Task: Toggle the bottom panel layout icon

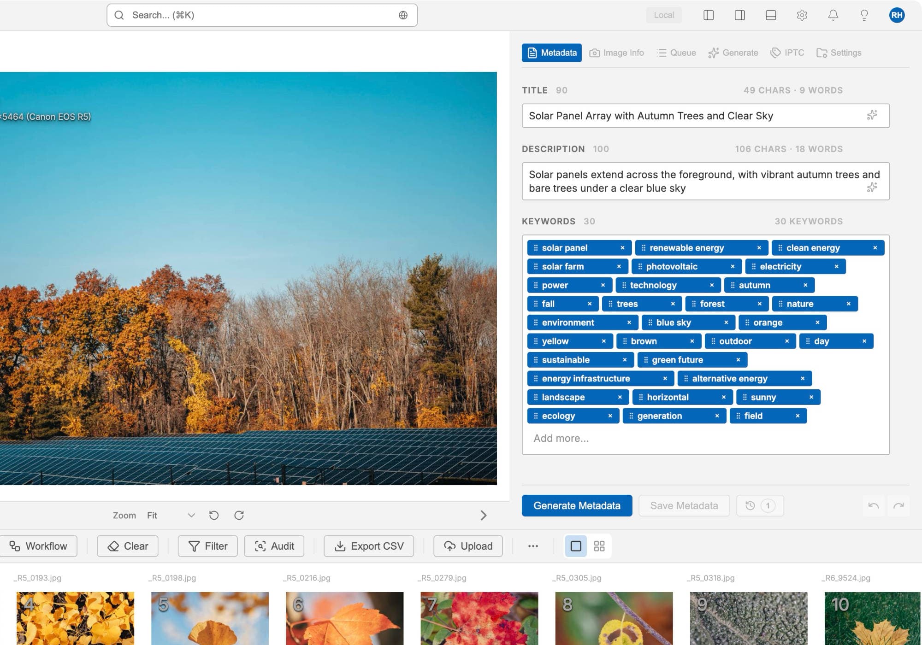Action: (x=771, y=15)
